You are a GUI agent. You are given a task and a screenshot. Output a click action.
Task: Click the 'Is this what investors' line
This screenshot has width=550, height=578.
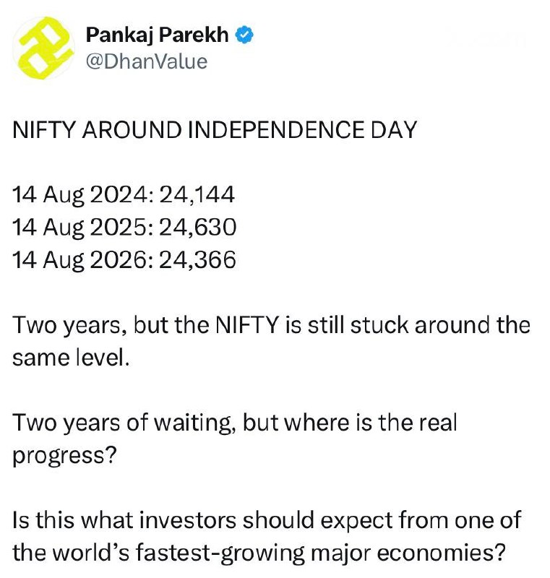pos(267,520)
